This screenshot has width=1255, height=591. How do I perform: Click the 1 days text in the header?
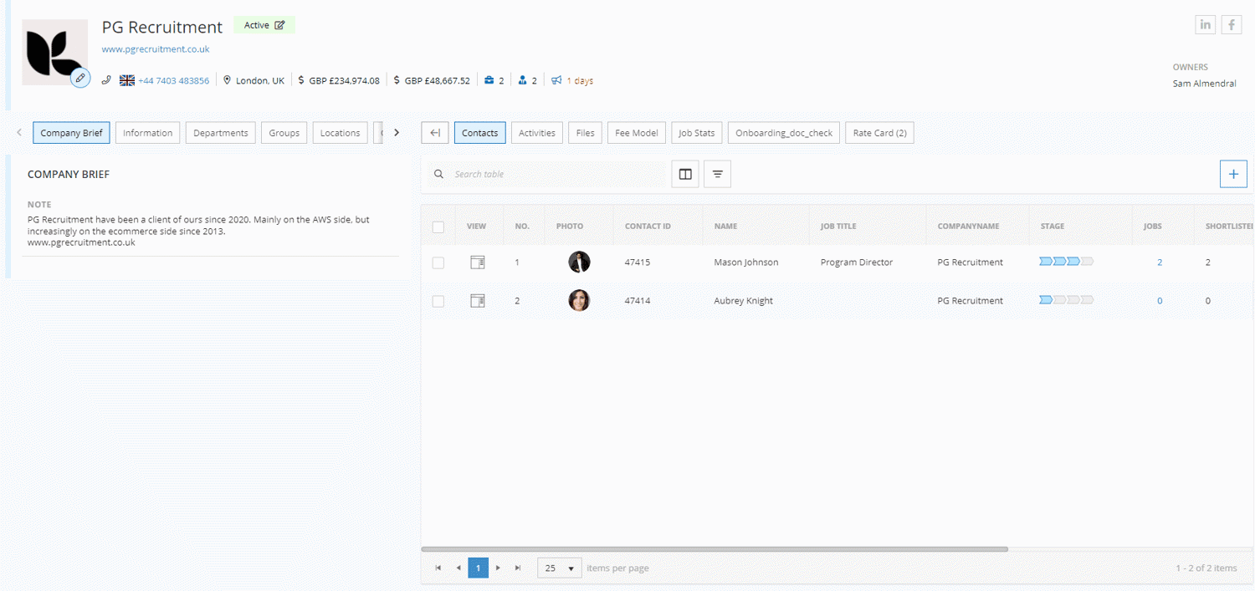pyautogui.click(x=580, y=81)
